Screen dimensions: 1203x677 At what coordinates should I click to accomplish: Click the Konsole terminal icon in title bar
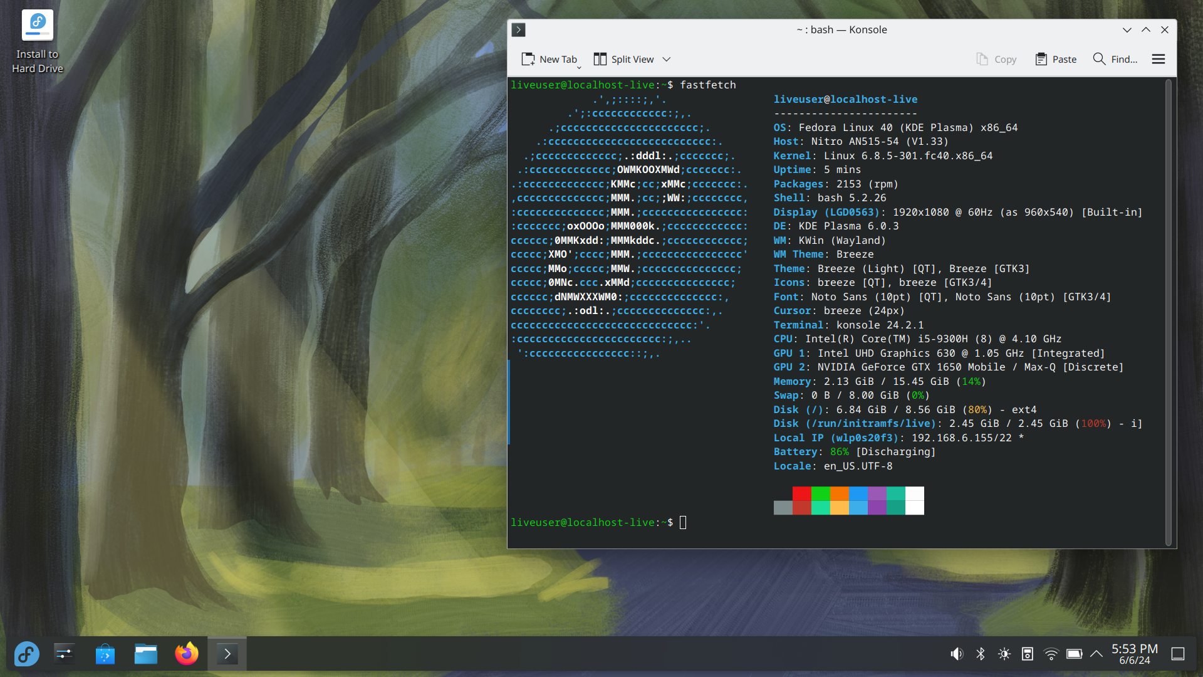click(x=518, y=29)
